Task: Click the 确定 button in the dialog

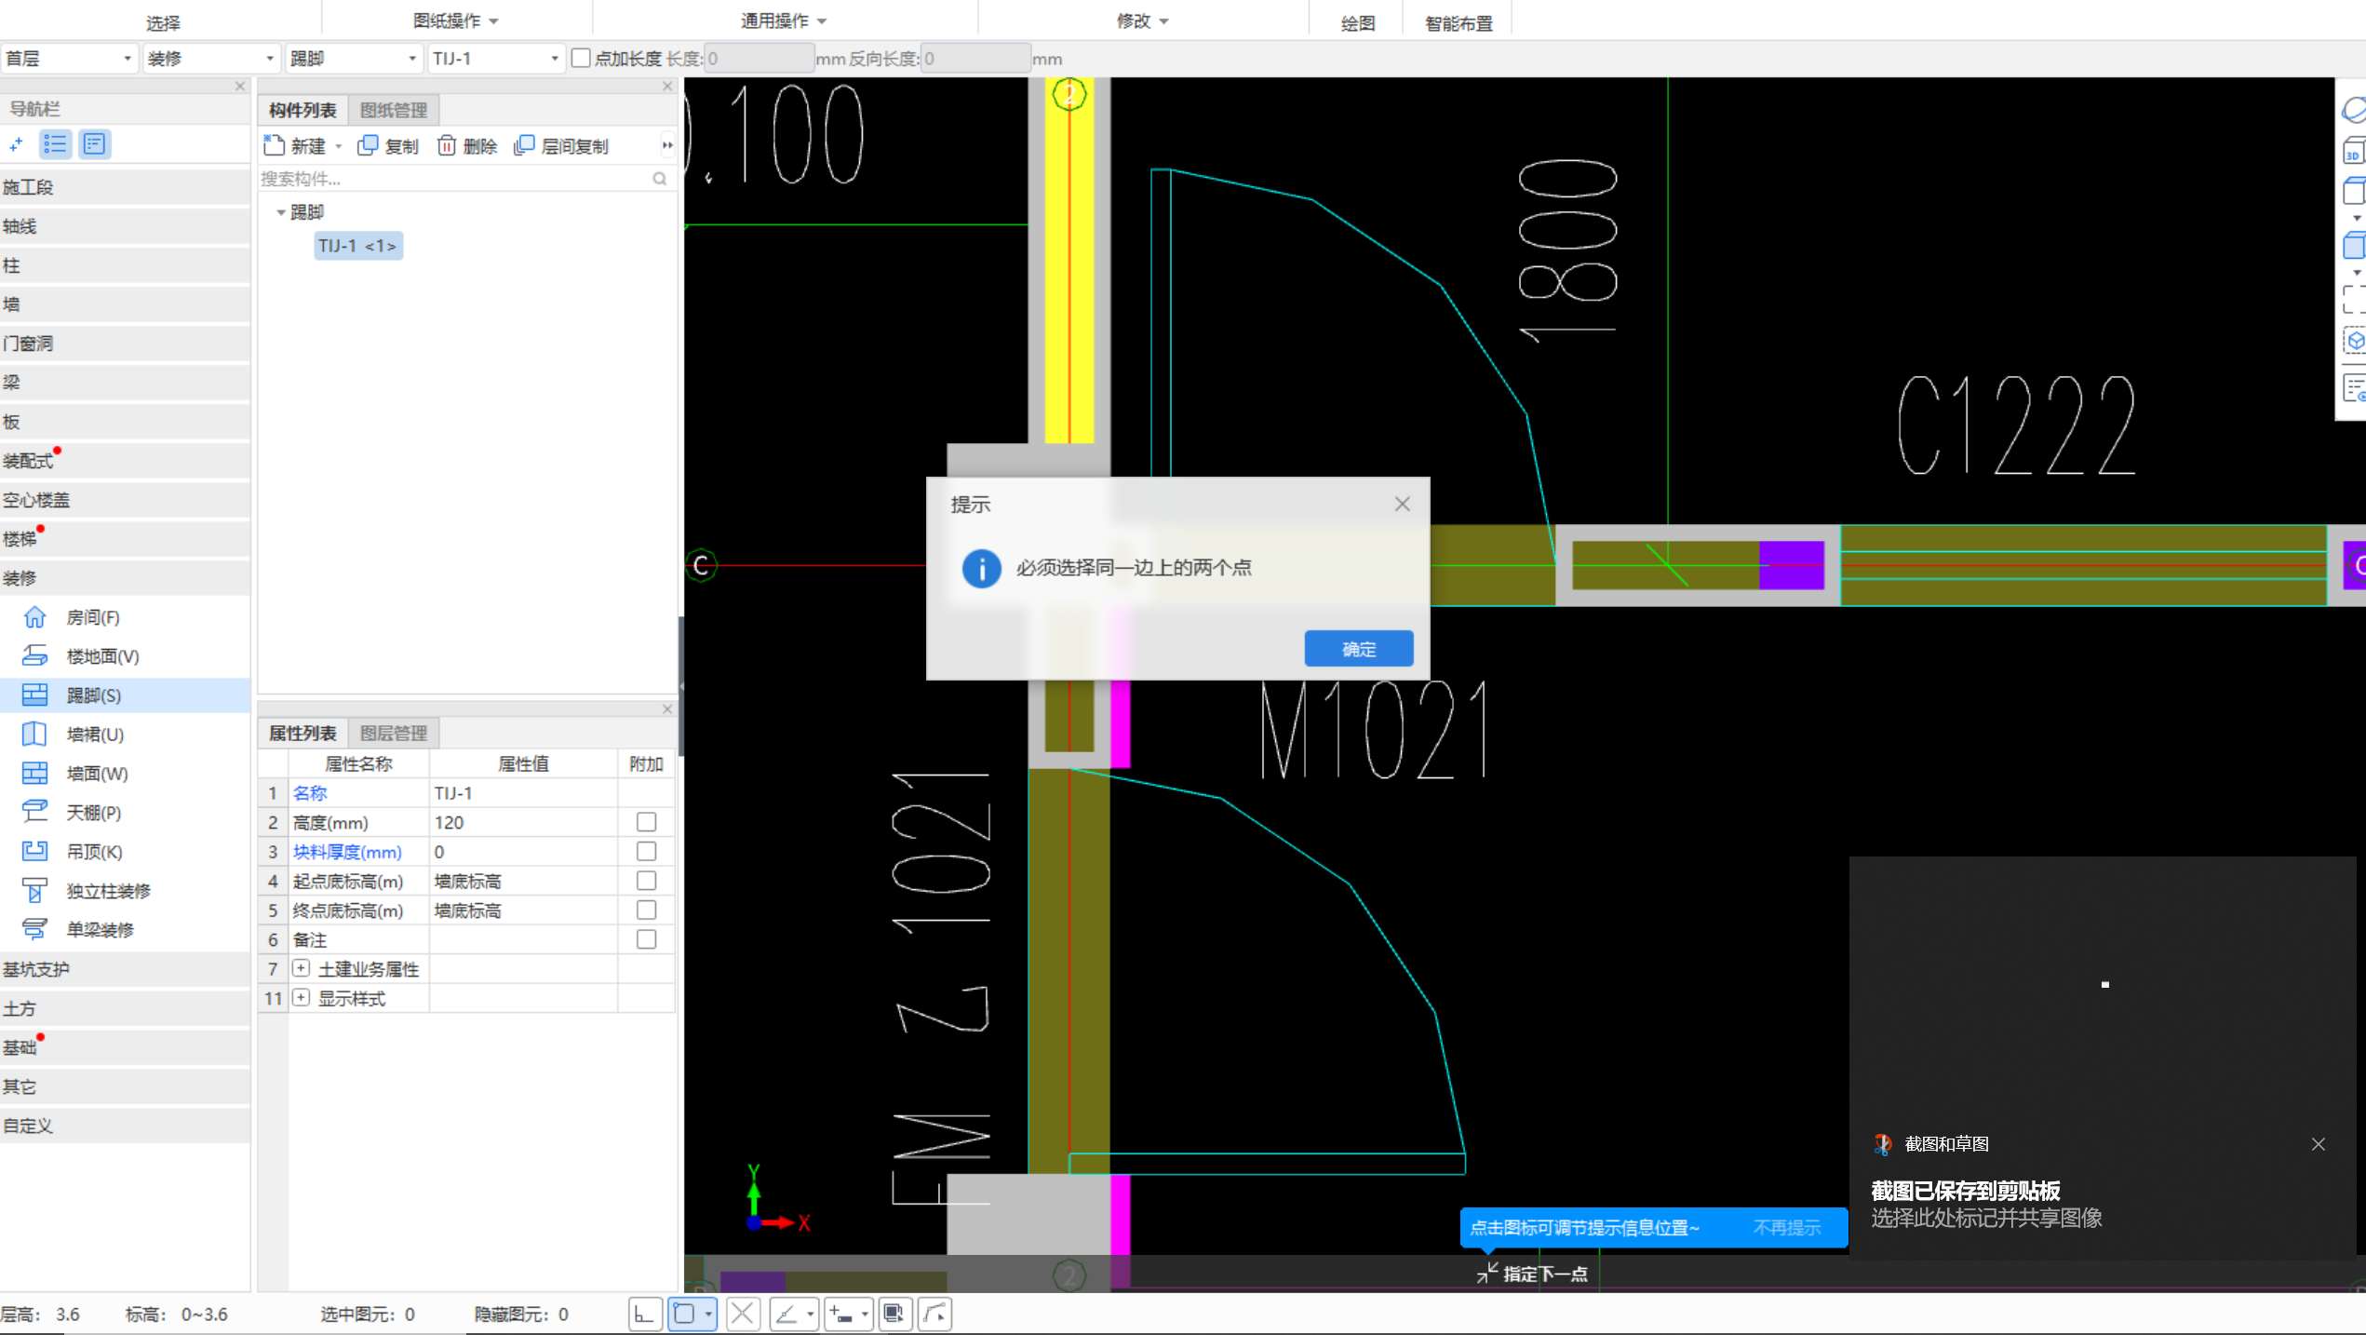Action: tap(1358, 649)
